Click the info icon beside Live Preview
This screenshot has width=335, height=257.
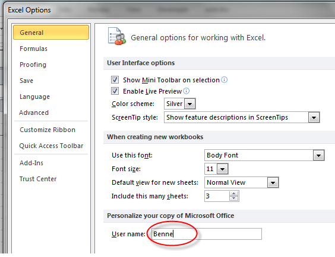click(187, 91)
